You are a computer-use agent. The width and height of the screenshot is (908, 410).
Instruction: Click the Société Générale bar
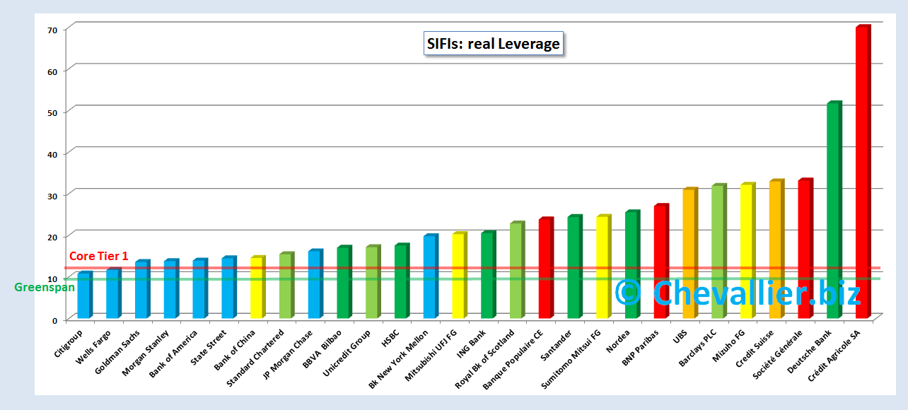coord(805,248)
